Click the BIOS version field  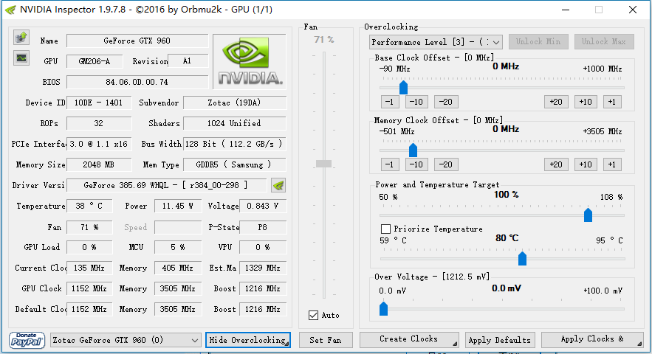(x=137, y=82)
